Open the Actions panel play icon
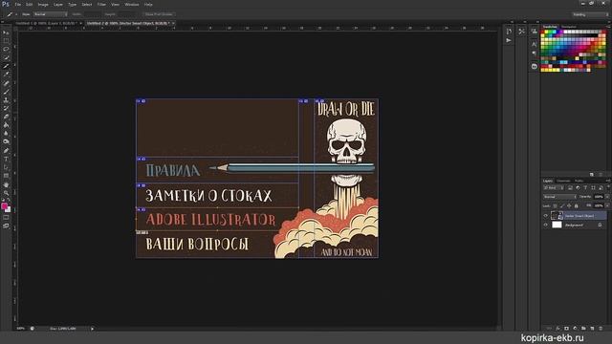612x344 pixels. [x=509, y=40]
